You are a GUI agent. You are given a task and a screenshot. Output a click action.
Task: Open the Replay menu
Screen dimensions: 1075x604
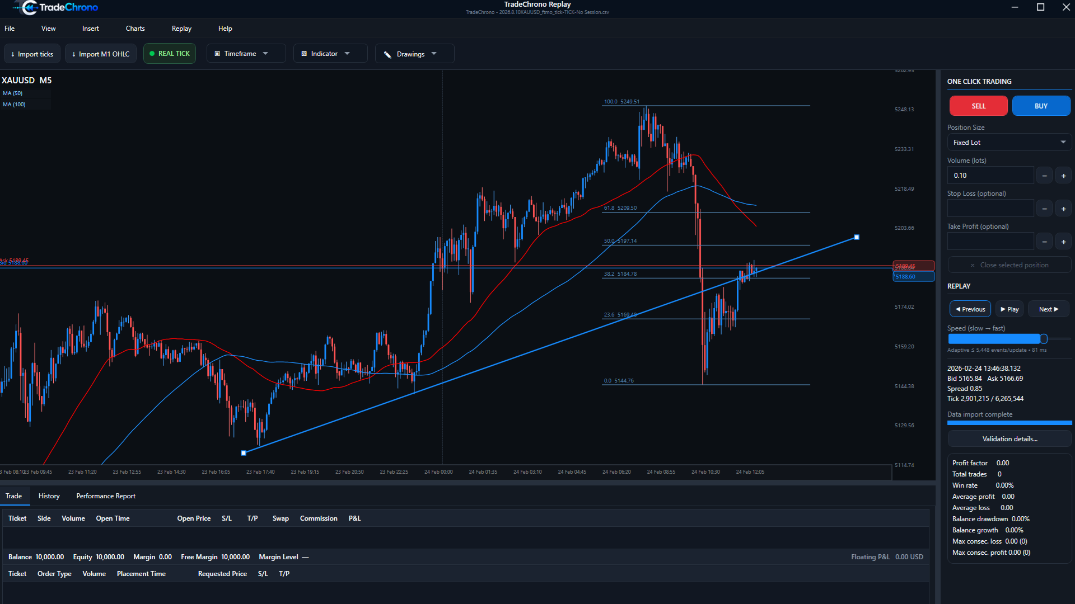(x=181, y=29)
